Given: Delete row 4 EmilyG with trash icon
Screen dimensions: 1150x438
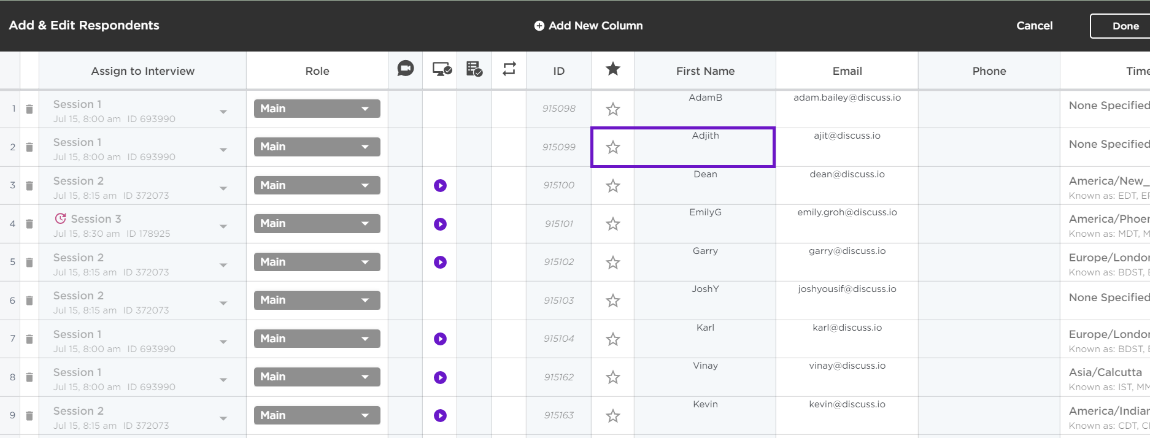Looking at the screenshot, I should click(x=29, y=224).
